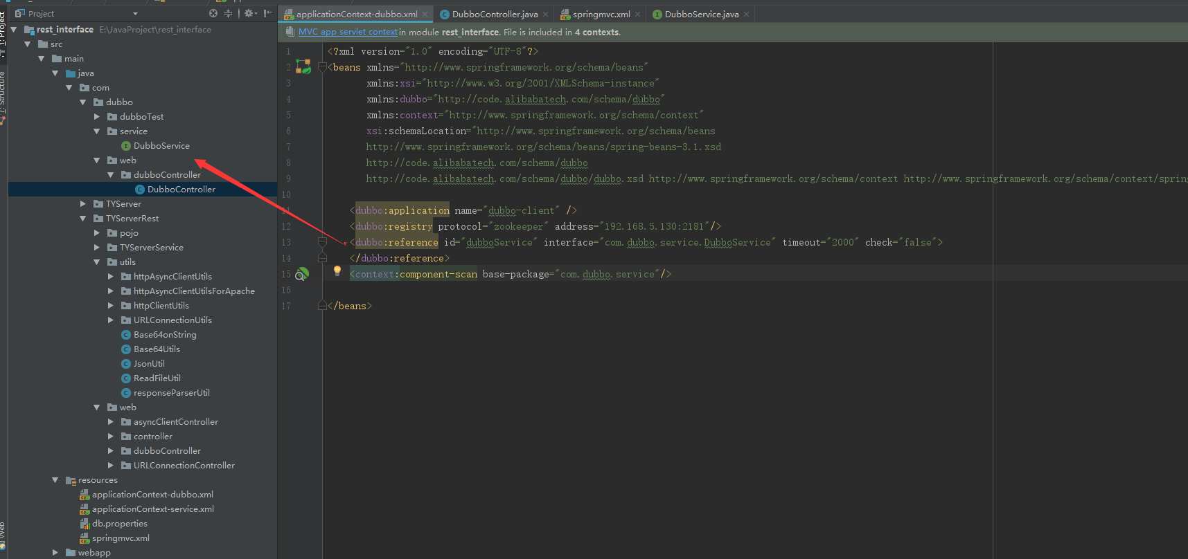Click the registry address 192.168.5.130:2181
The image size is (1188, 559).
tap(654, 226)
